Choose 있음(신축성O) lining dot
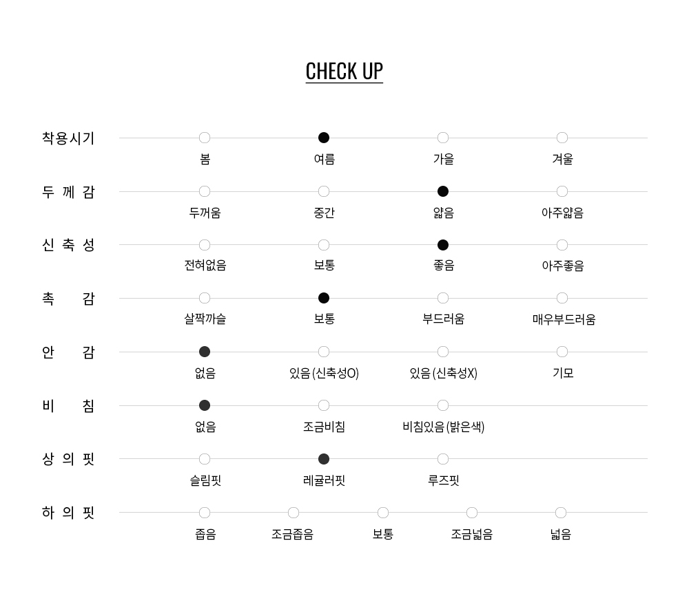Image resolution: width=689 pixels, height=598 pixels. (324, 352)
